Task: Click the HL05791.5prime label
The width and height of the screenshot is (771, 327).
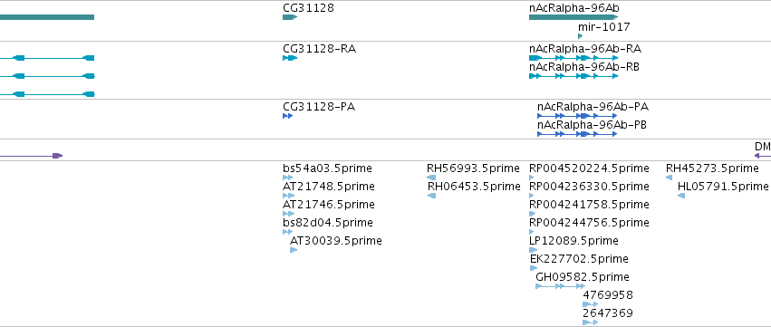Action: click(x=722, y=187)
